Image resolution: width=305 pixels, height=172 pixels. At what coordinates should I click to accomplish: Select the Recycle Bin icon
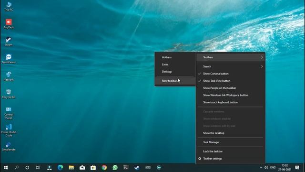coord(9,94)
